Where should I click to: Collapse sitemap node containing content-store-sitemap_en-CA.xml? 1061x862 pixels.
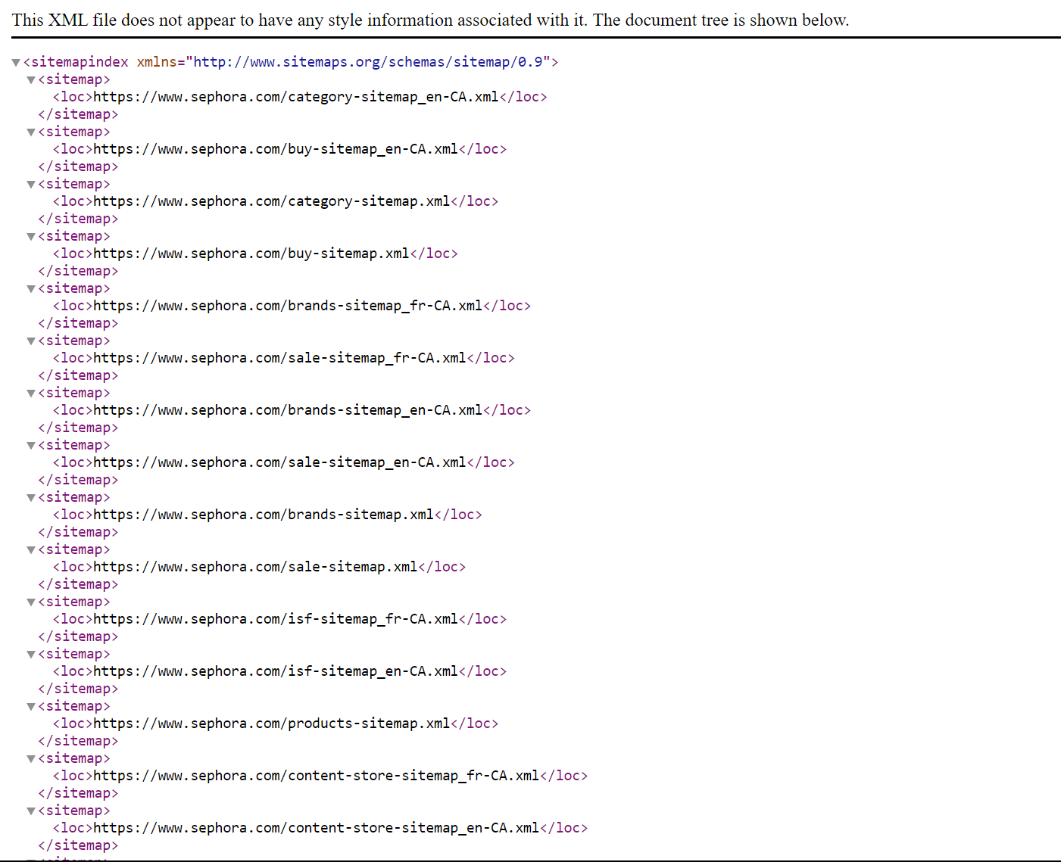[31, 811]
